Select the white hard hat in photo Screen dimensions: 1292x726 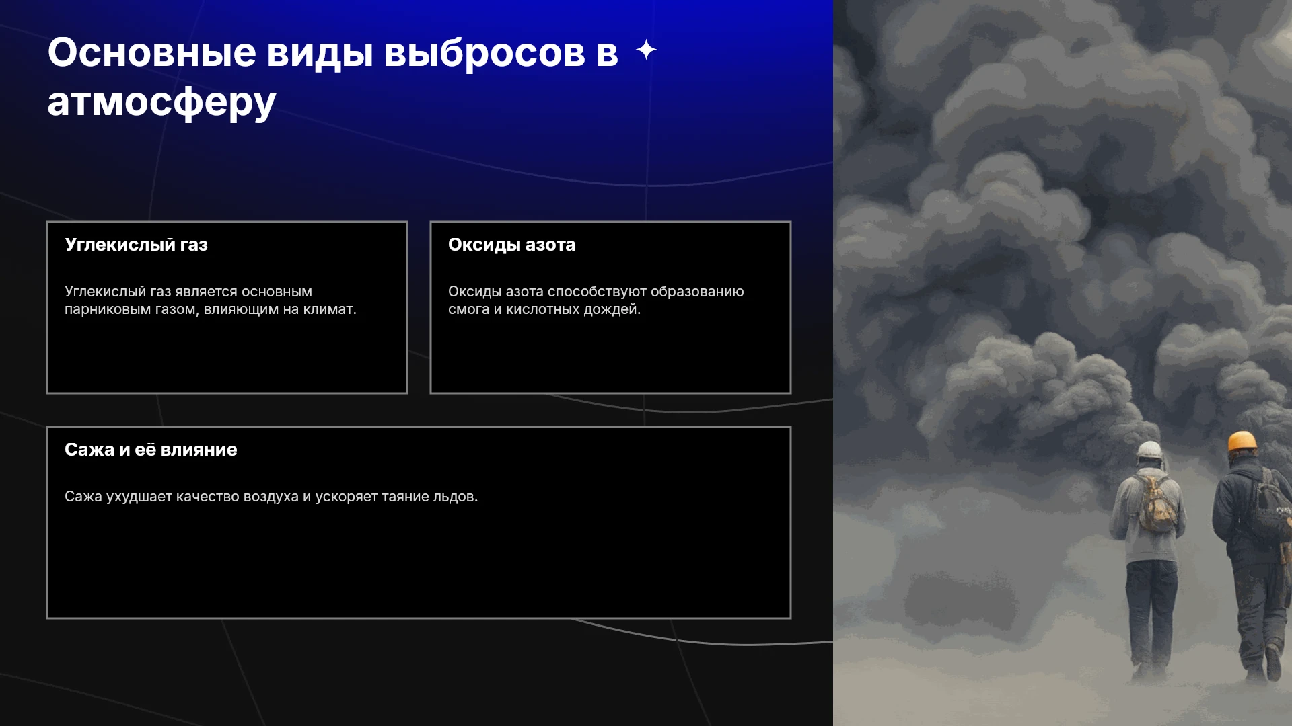click(1149, 450)
